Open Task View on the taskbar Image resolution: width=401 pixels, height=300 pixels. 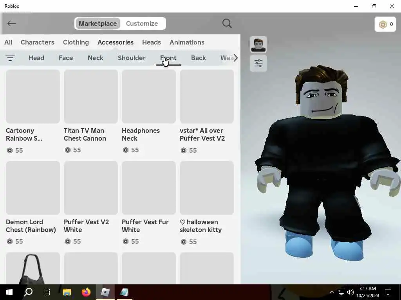(x=47, y=292)
